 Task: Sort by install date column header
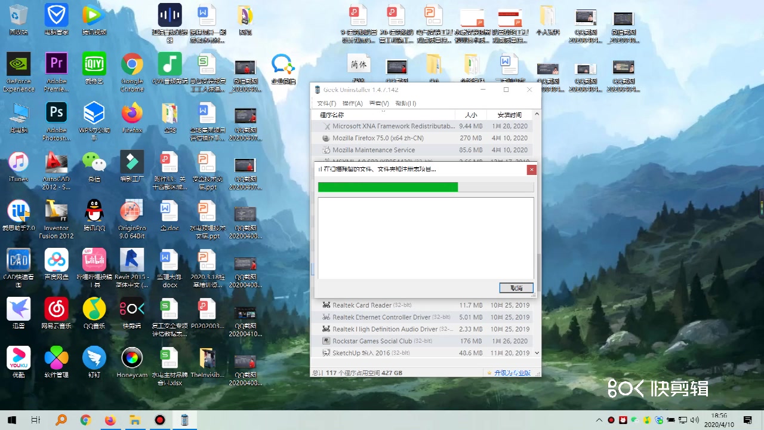coord(510,115)
